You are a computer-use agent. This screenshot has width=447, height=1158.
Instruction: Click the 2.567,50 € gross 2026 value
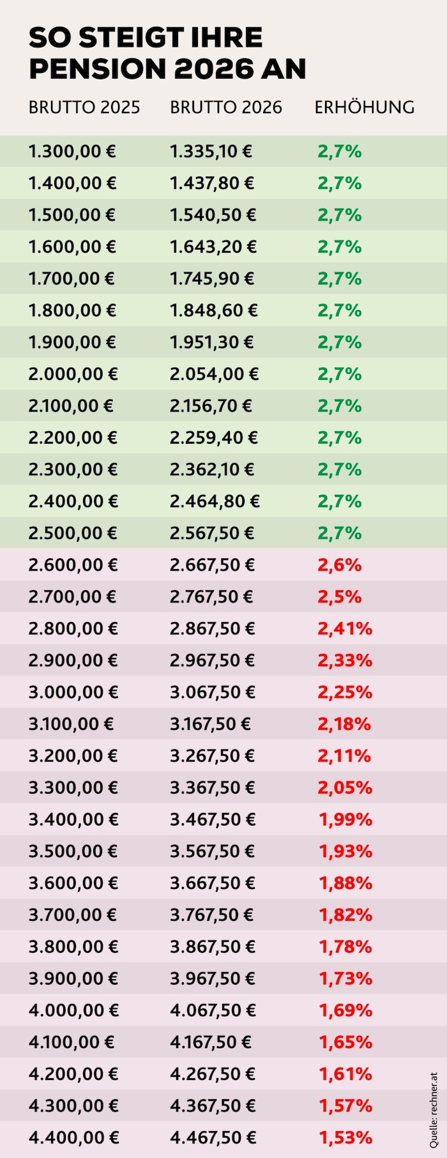coord(212,533)
